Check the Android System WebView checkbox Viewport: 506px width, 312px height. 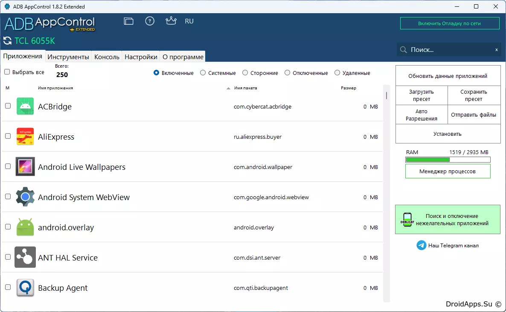tap(8, 196)
